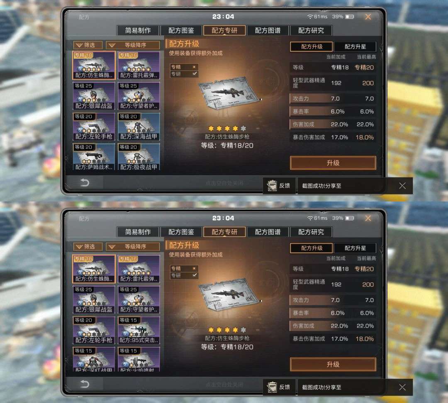Screen dimensions: 448x403
Task: Dismiss the bottom 截图成功 share notification
Action: click(402, 387)
